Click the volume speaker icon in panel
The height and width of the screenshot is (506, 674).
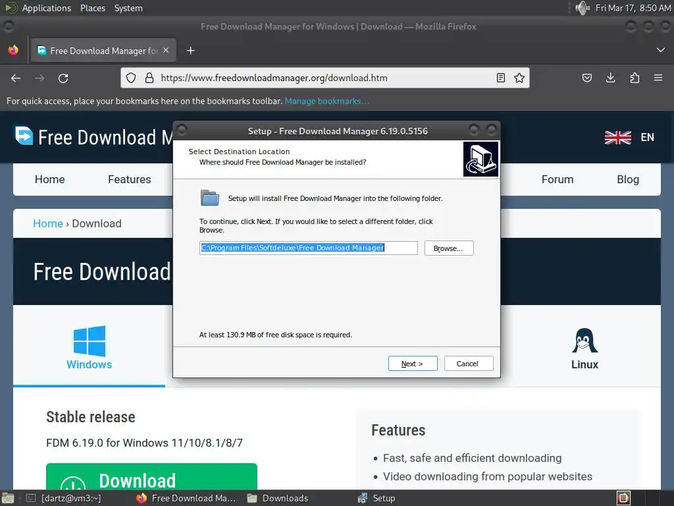point(583,8)
